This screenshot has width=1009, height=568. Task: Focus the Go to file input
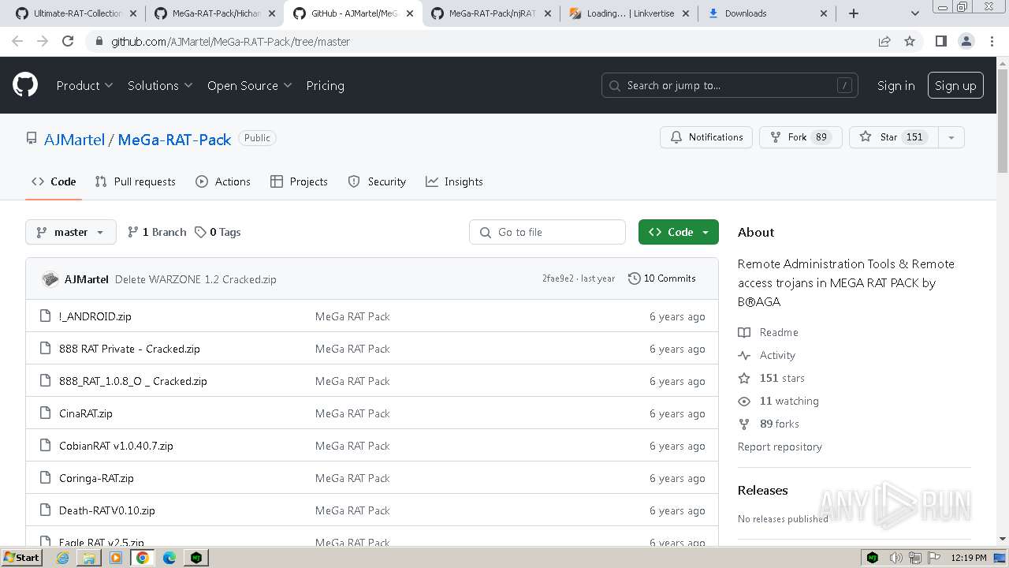coord(547,232)
